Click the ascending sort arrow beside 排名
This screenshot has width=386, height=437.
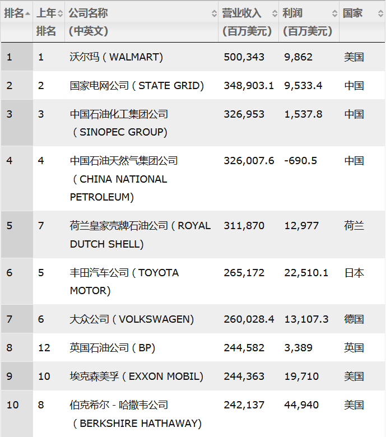point(29,13)
